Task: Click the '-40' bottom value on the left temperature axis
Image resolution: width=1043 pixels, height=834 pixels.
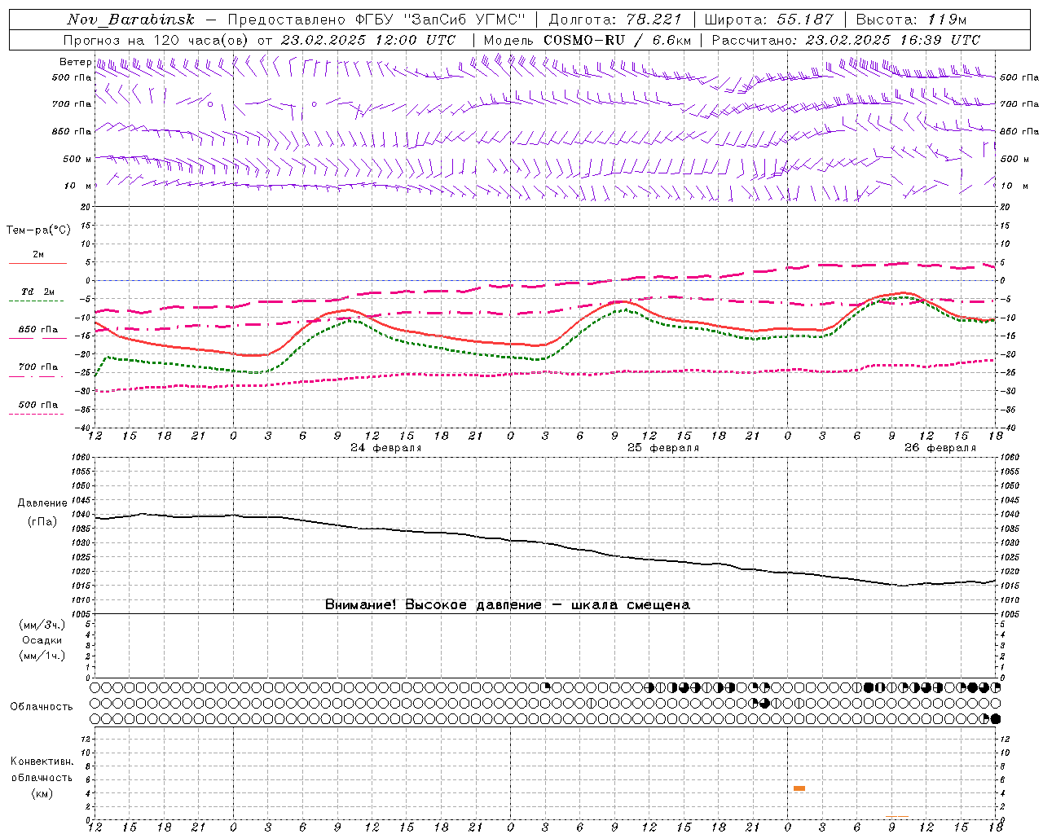Action: 82,428
